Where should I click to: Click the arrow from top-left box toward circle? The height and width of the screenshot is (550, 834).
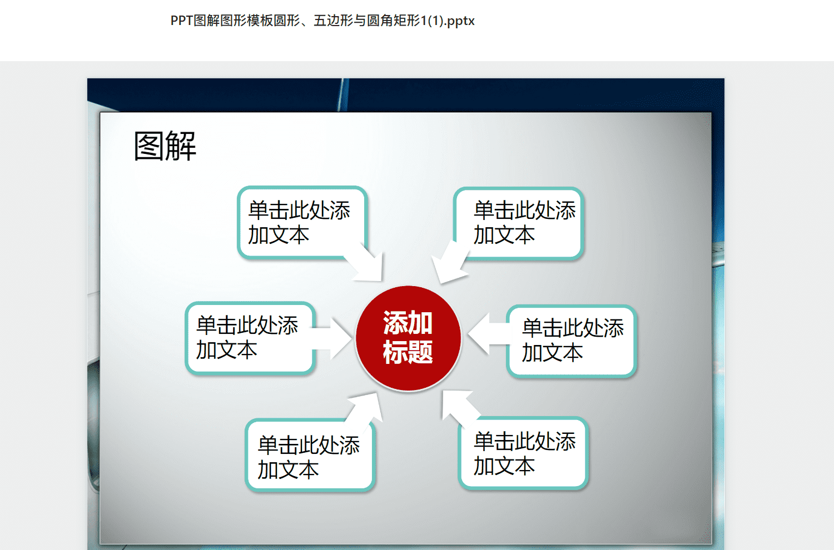coord(365,264)
